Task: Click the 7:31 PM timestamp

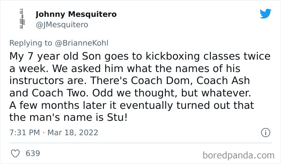Action: (24, 132)
